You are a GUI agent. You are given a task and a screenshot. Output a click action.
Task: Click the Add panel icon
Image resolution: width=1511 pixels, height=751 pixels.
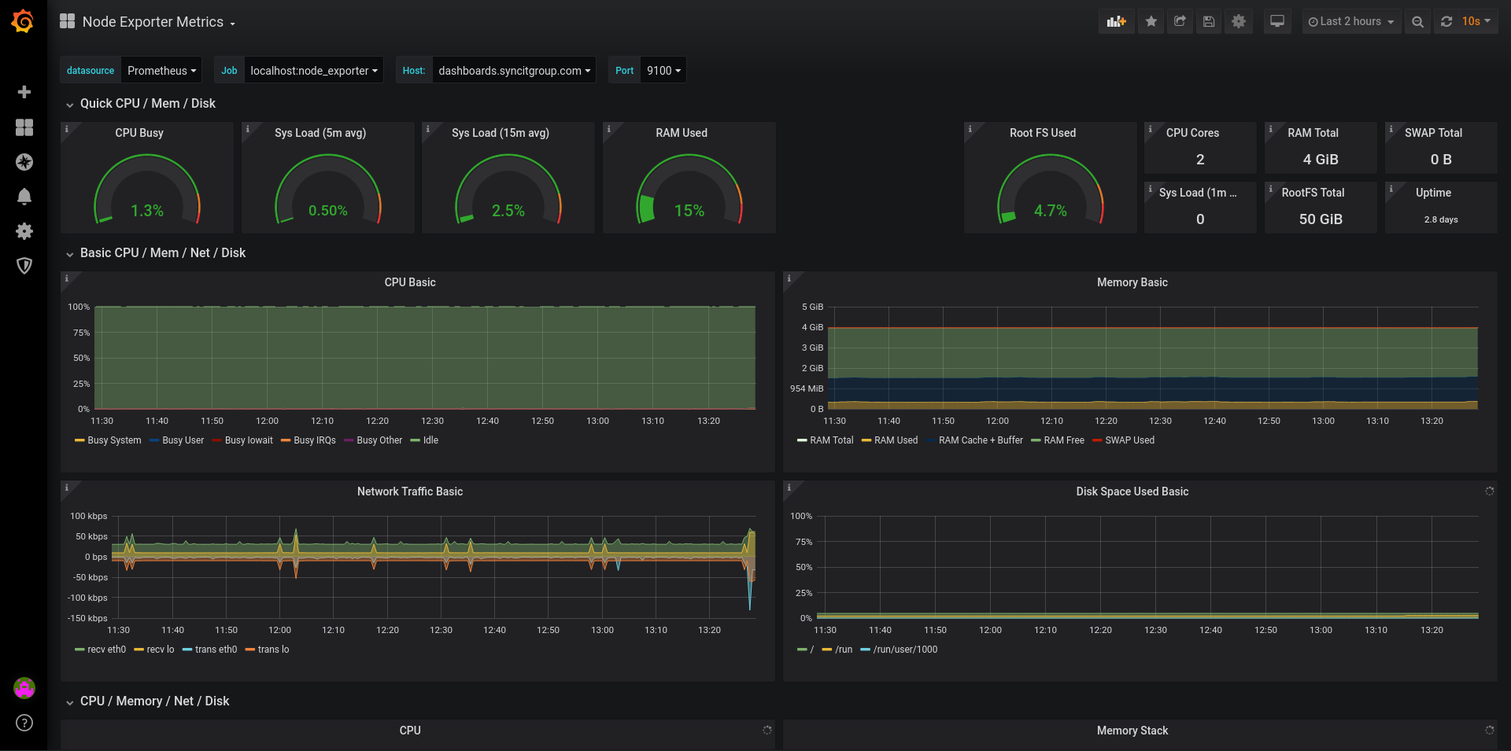pyautogui.click(x=1116, y=22)
